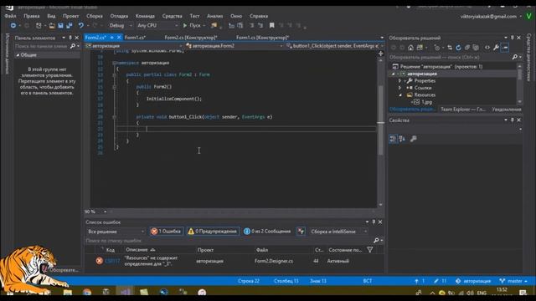This screenshot has width=536, height=301.
Task: Click the Refresh icon in Solution Explorer
Action: point(458,48)
